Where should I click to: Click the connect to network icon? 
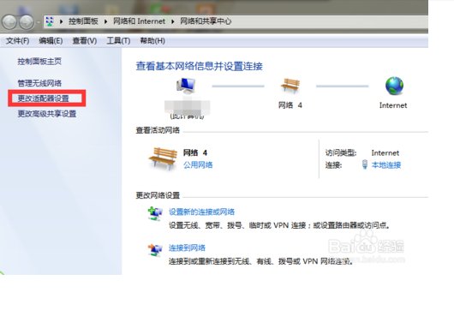[x=155, y=250]
